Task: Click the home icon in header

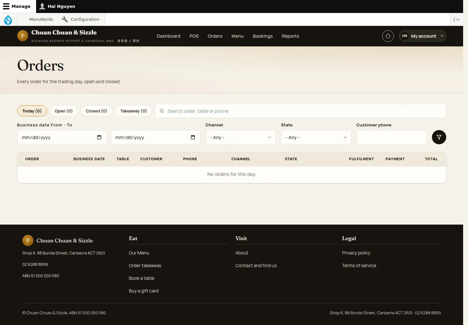Action: [x=388, y=36]
